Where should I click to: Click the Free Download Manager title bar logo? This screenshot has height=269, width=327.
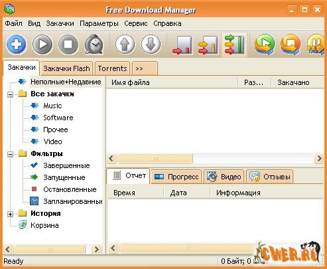(9, 9)
